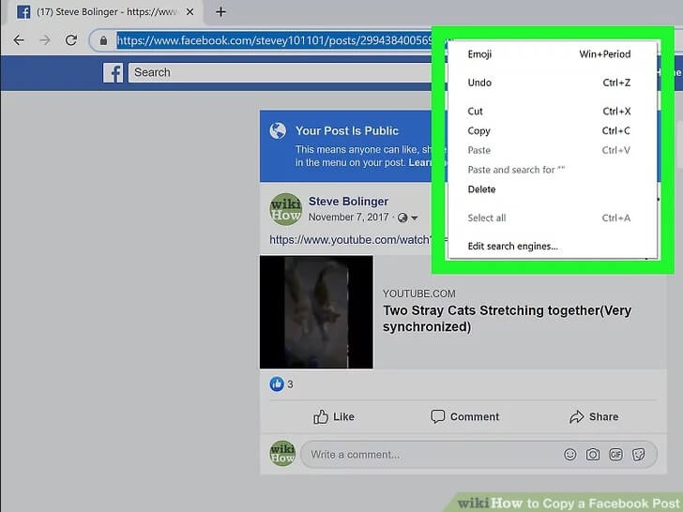
Task: Open the youtube.com/watch link in post
Action: coord(351,240)
